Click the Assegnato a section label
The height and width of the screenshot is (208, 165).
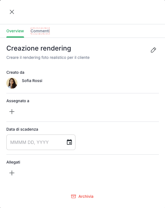point(18,101)
